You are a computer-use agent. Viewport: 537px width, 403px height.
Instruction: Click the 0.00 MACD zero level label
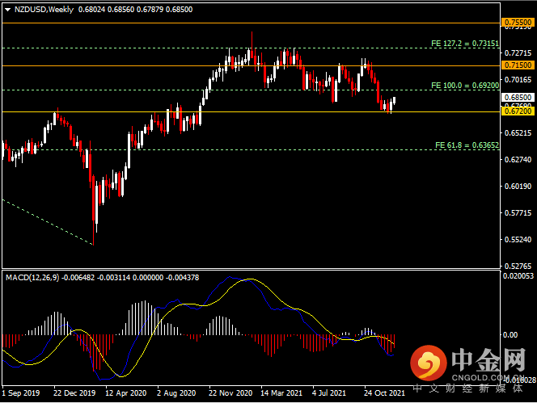tap(510, 335)
